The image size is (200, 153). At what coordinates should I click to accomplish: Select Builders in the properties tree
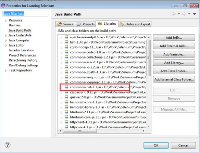(x=15, y=25)
